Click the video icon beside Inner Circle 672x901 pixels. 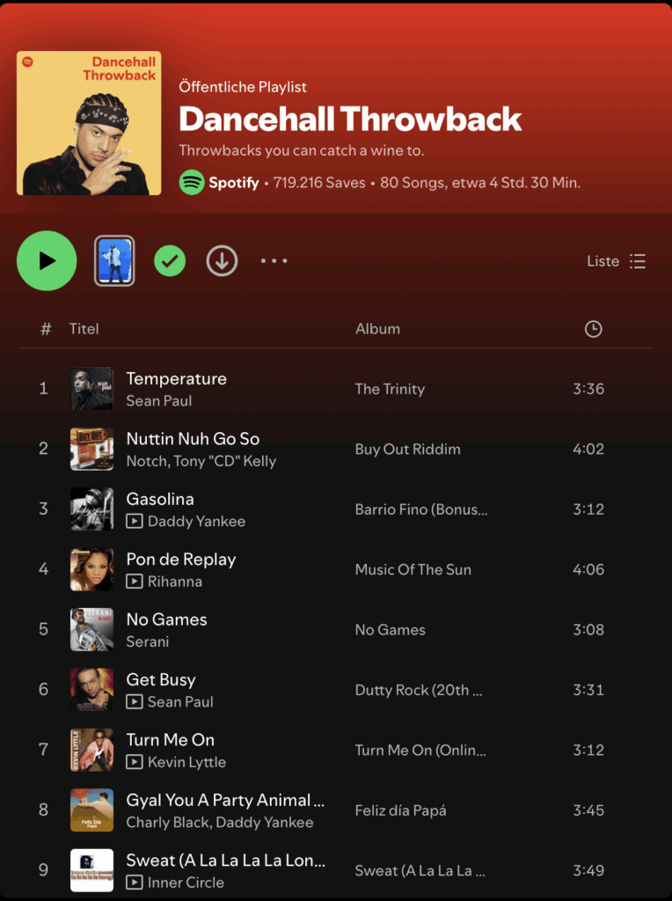(x=135, y=883)
